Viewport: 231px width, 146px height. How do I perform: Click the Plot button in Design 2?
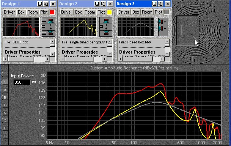tap(101, 12)
